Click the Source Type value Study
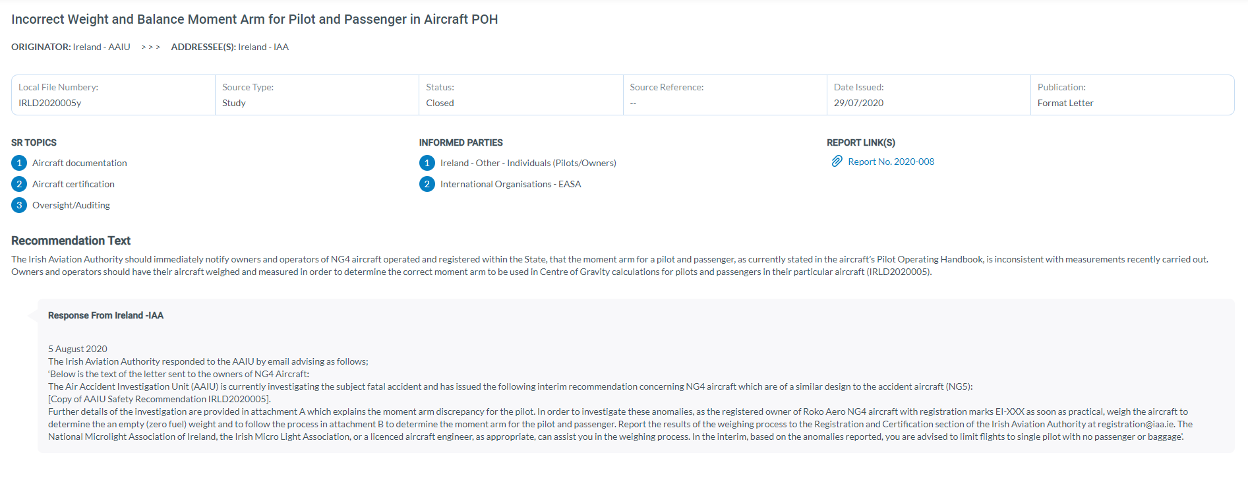 [x=234, y=103]
